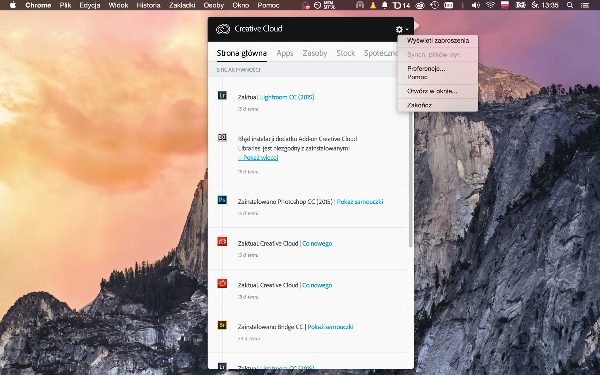This screenshot has height=375, width=600.
Task: Open the Okno menu
Action: 241,5
